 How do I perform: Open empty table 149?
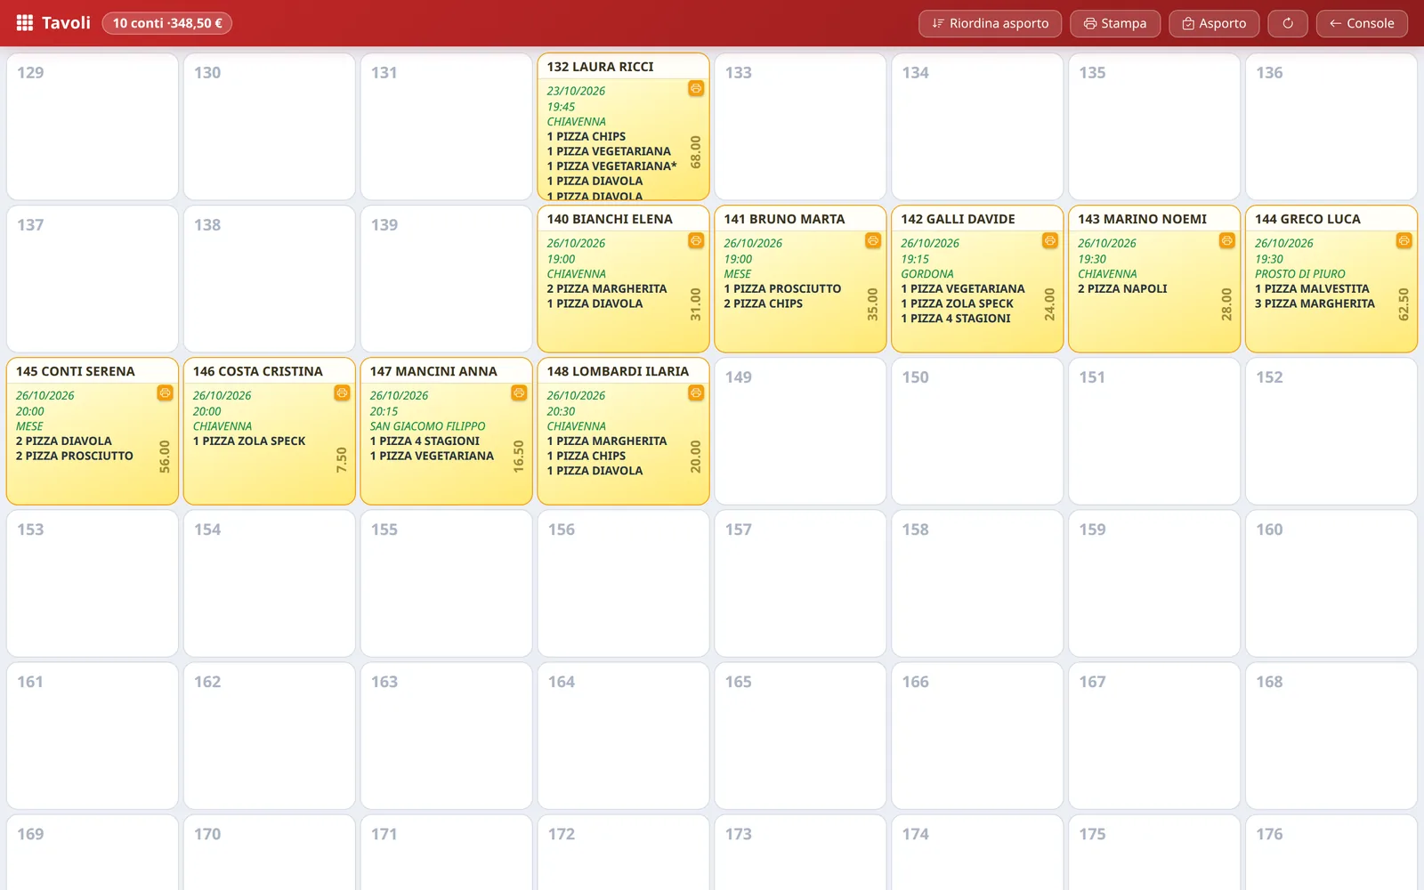(800, 431)
